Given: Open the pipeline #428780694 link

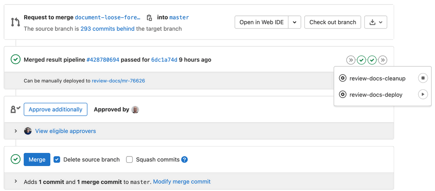Looking at the screenshot, I should [x=103, y=60].
